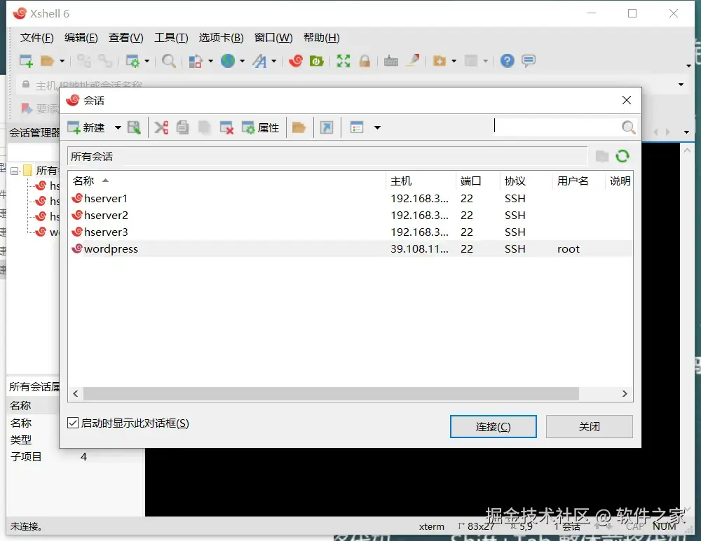Click the new session icon in Xshell toolbar
Screen dimensions: 701x541
pos(27,61)
